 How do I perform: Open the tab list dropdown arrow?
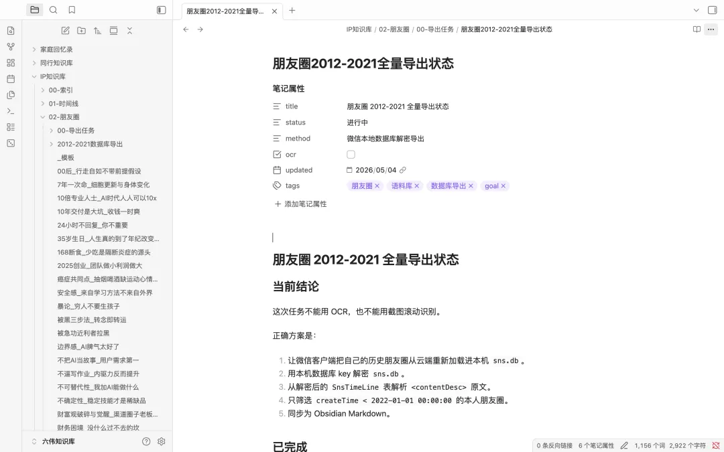click(697, 9)
